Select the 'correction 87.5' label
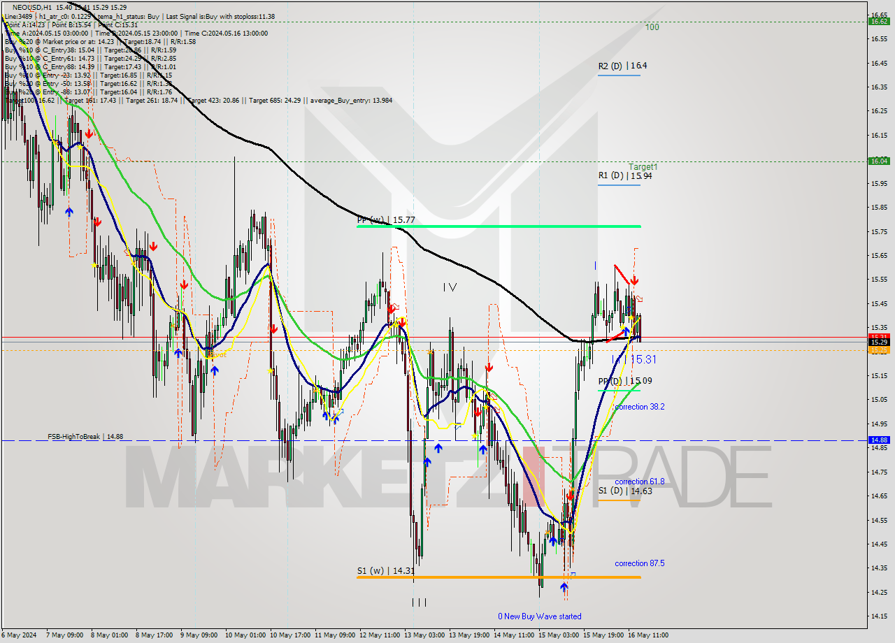 click(639, 563)
